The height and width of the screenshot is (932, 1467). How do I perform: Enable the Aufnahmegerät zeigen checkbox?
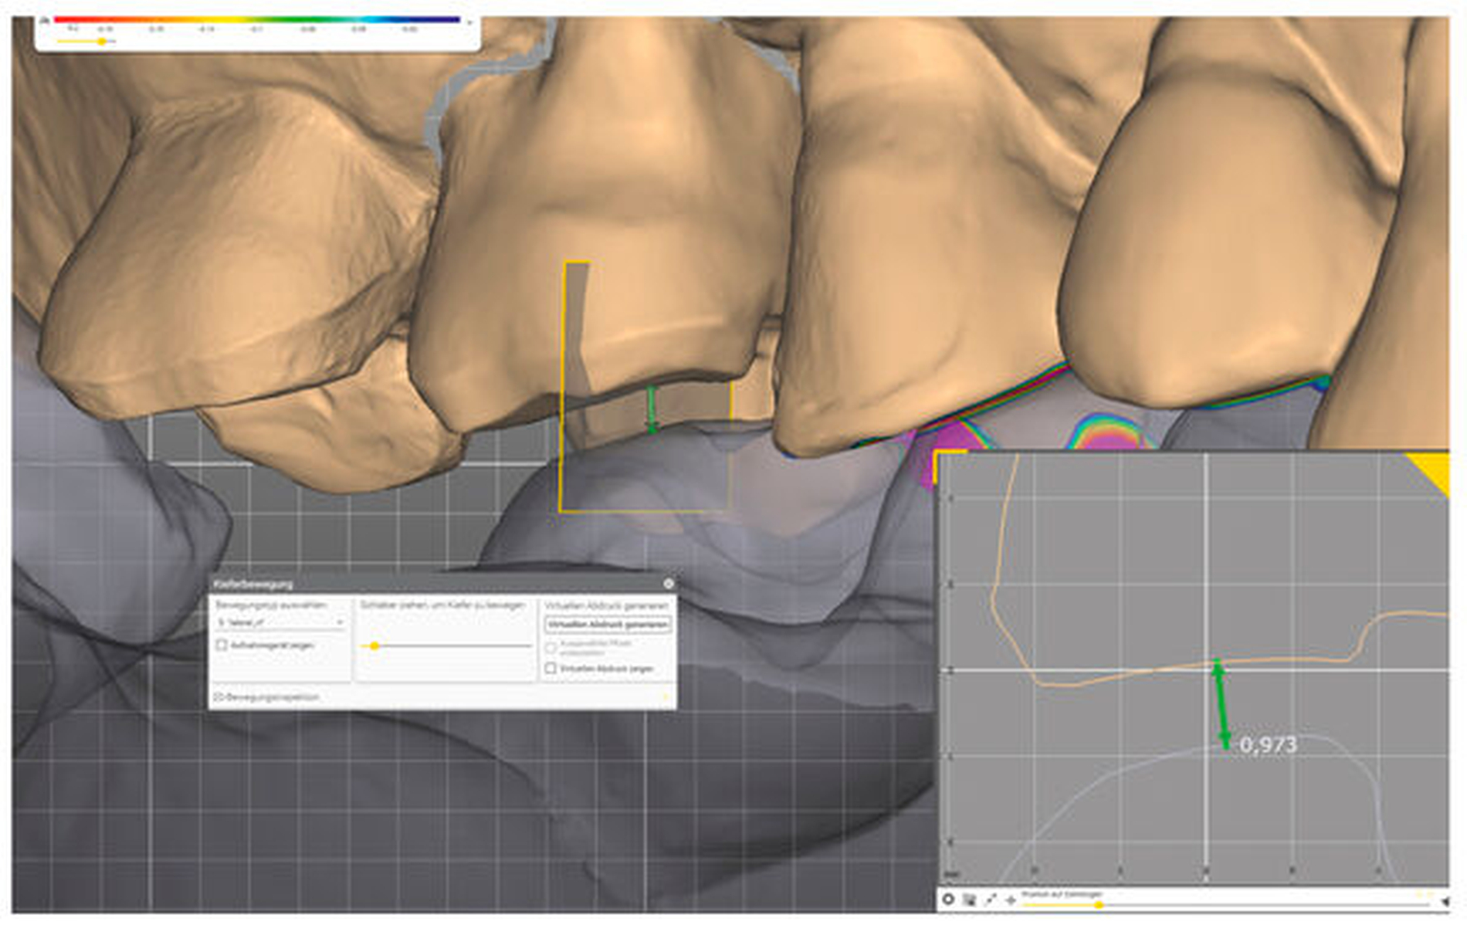point(222,645)
